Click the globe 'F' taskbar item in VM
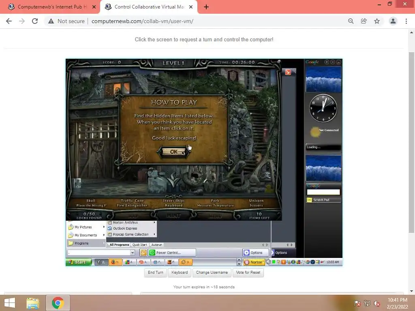This screenshot has height=311, width=415. (x=157, y=262)
